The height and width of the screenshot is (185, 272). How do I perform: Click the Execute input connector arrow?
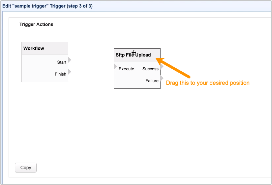click(115, 67)
